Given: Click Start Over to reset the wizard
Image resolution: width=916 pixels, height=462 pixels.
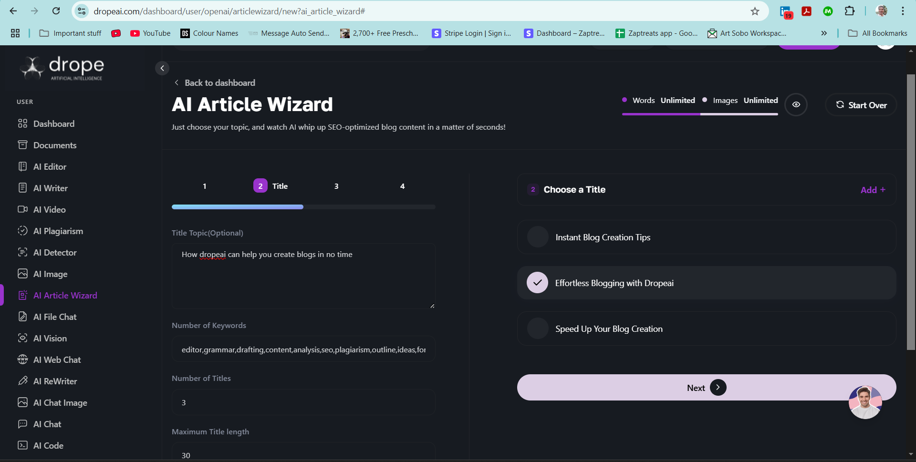Looking at the screenshot, I should tap(861, 105).
